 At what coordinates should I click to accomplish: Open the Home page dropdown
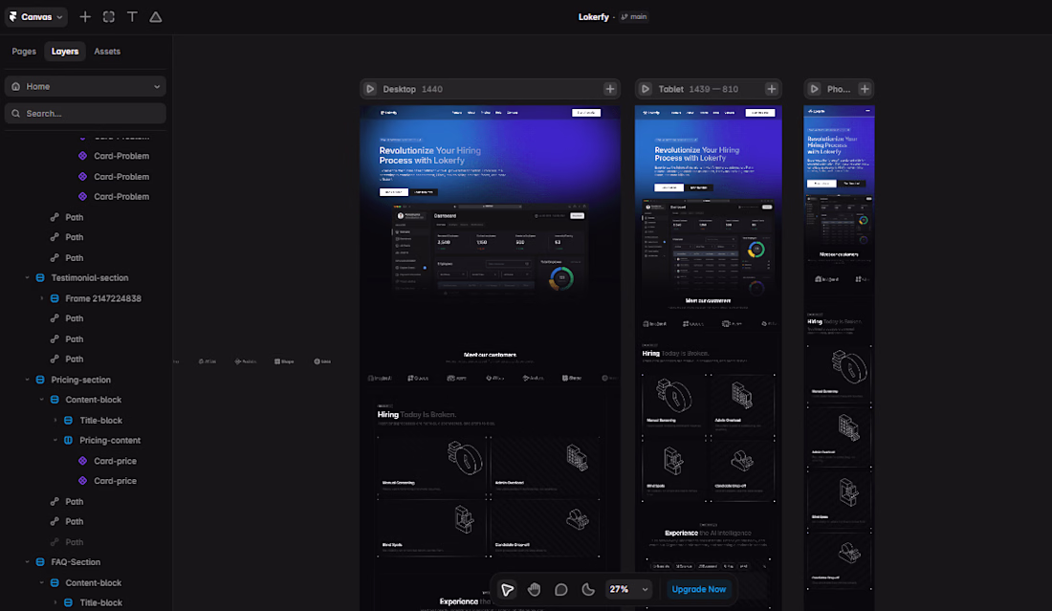(x=85, y=86)
